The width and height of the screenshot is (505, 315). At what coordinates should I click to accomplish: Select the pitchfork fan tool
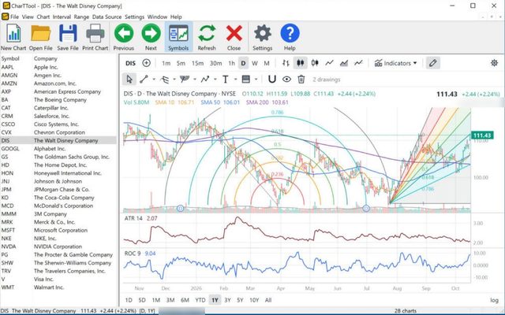185,79
